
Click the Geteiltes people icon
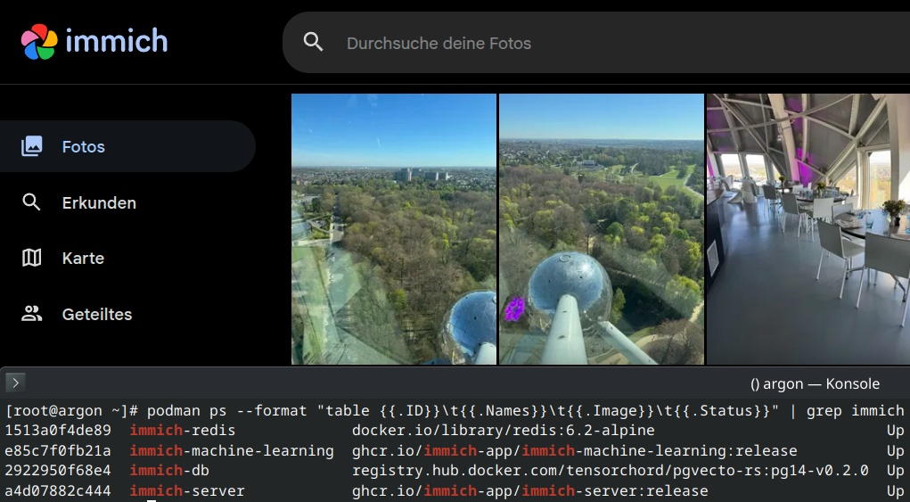[x=32, y=314]
